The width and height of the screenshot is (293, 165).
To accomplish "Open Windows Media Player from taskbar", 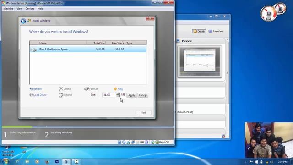I will [x=37, y=162].
